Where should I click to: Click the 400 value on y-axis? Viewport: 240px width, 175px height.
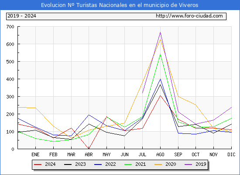tap(10, 79)
